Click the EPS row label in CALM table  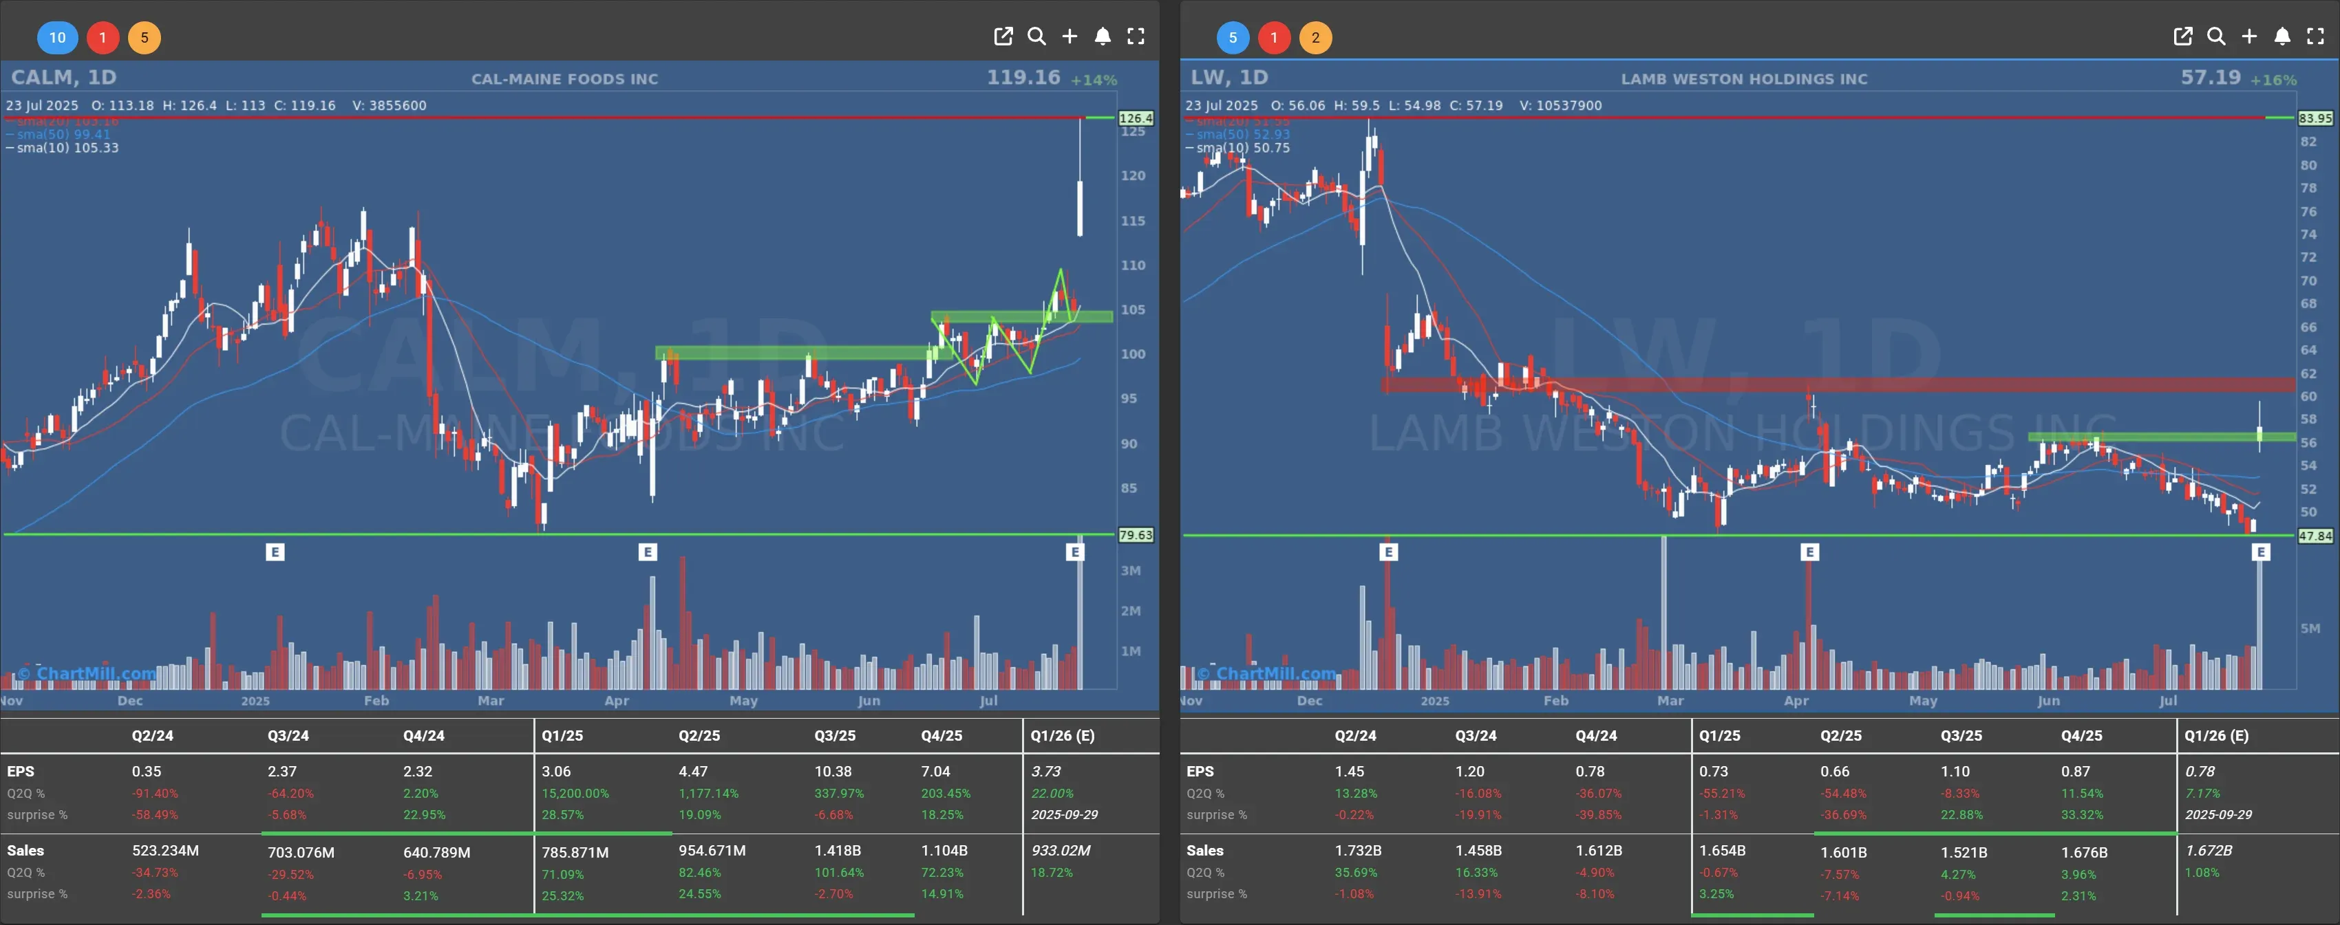[x=21, y=771]
